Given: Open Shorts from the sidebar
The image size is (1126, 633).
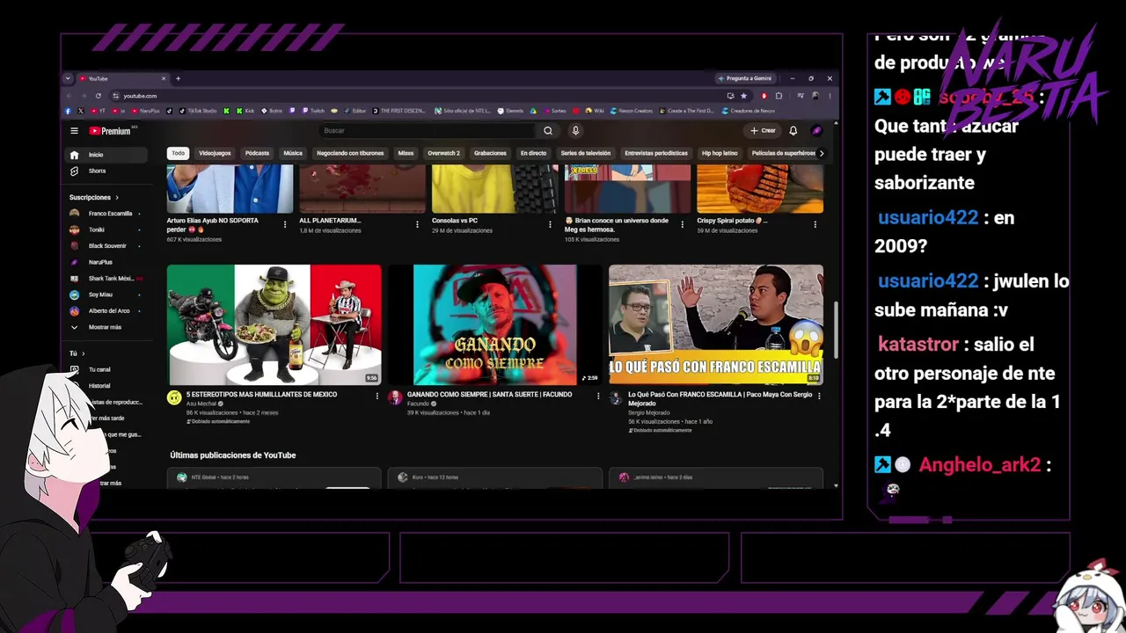Looking at the screenshot, I should 108,171.
